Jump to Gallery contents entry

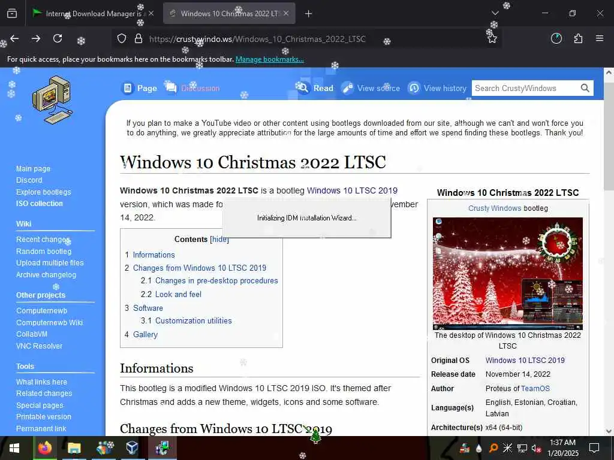click(145, 334)
